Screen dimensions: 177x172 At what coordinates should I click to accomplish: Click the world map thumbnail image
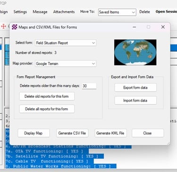tap(135, 52)
